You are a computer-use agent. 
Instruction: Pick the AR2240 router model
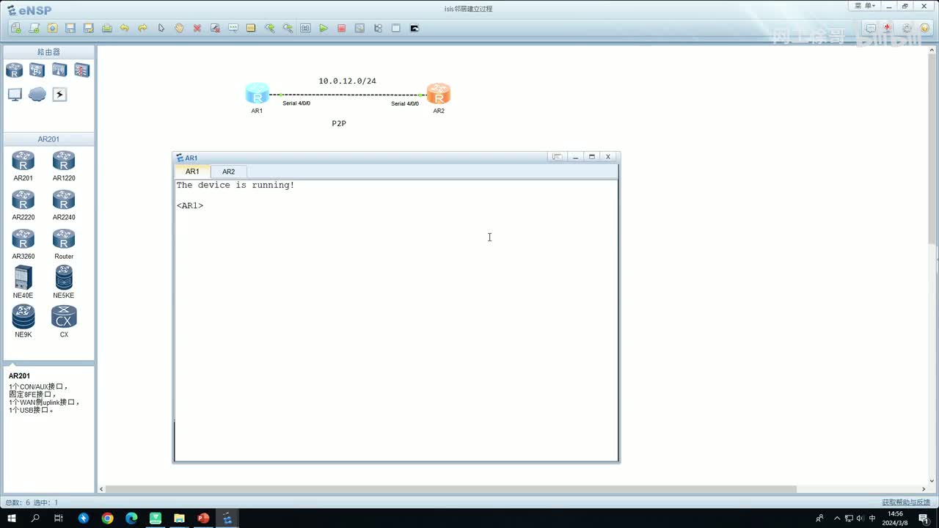64,205
